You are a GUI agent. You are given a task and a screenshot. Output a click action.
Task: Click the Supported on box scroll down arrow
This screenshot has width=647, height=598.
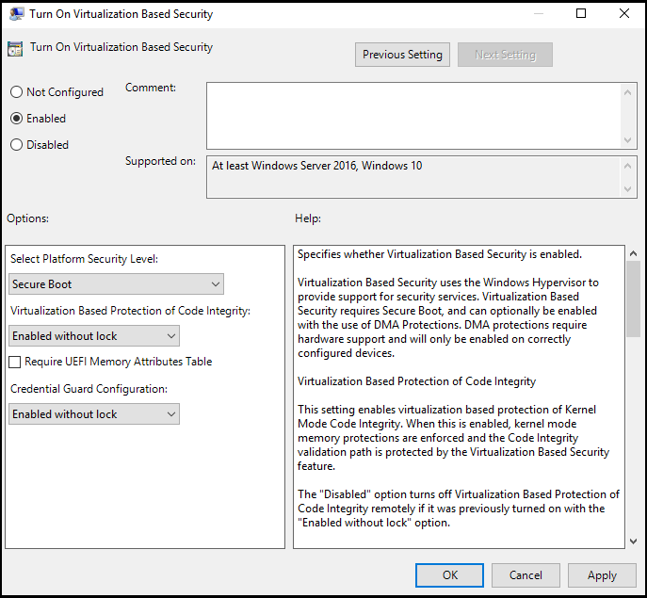pos(630,190)
